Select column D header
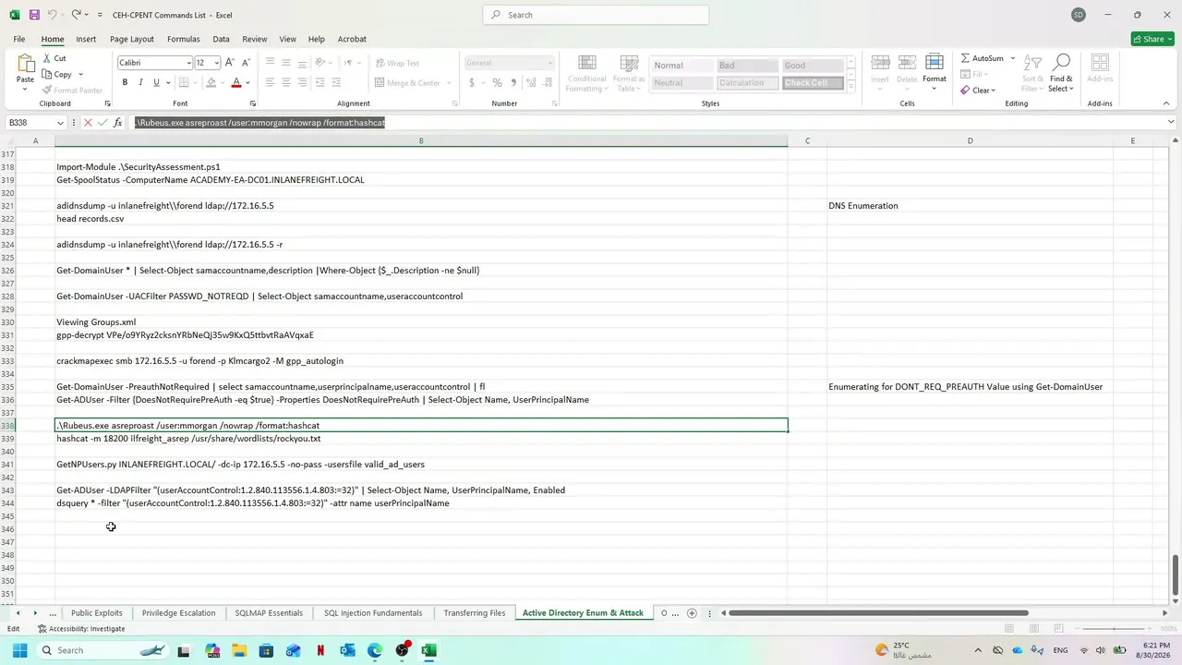1182x665 pixels. coord(970,140)
